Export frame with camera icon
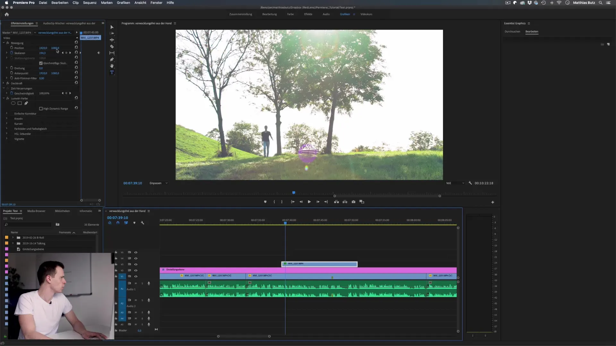 pos(354,202)
